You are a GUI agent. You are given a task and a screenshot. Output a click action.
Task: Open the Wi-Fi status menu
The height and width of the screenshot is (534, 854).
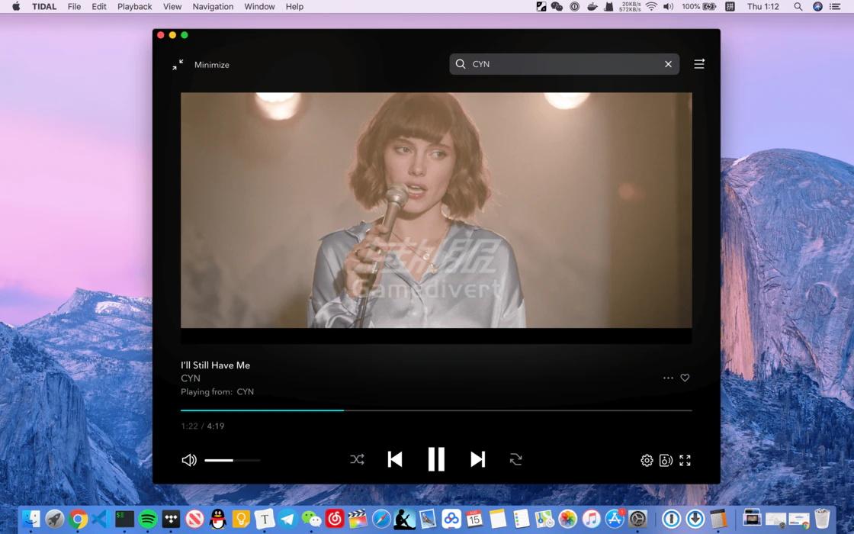[x=651, y=7]
